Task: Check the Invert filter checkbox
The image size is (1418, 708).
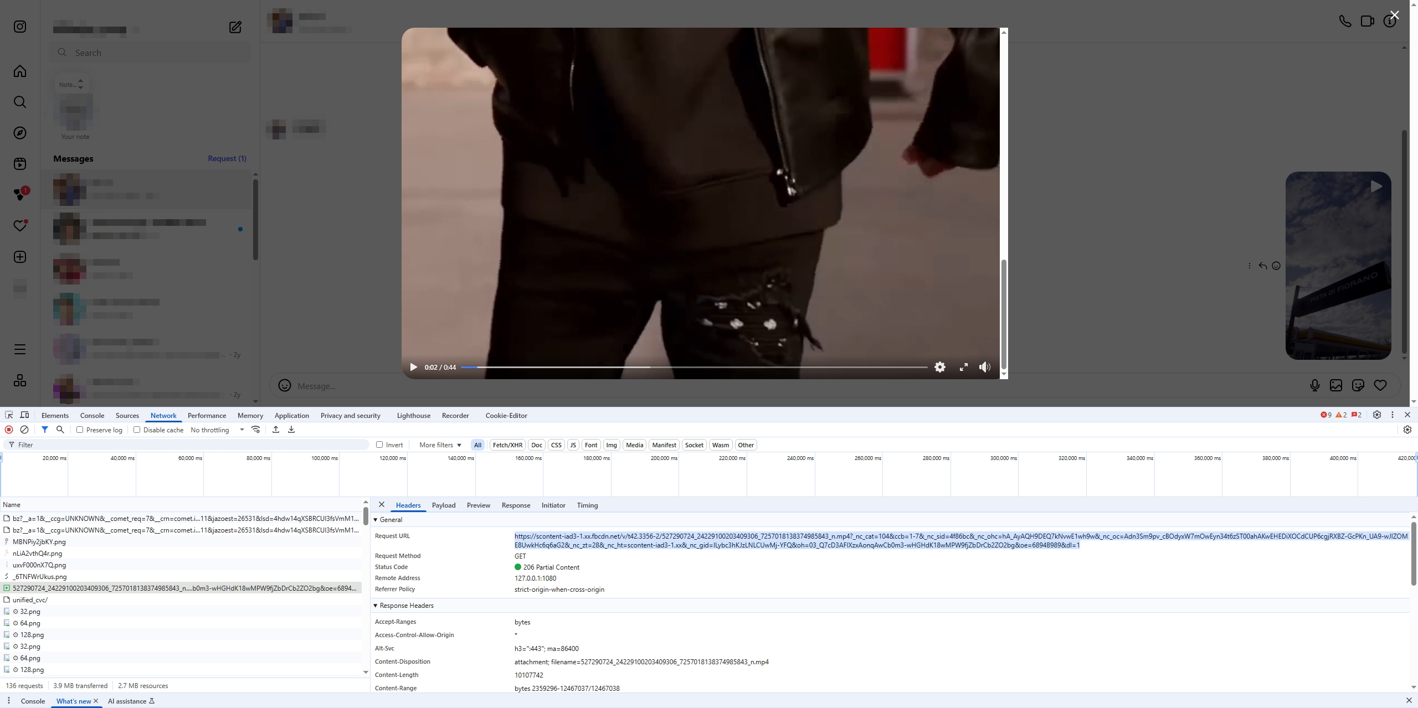Action: click(379, 445)
